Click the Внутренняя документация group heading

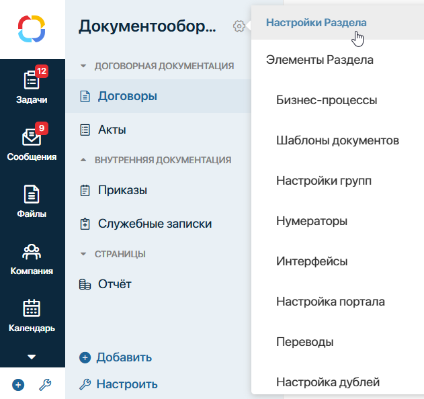pos(163,160)
